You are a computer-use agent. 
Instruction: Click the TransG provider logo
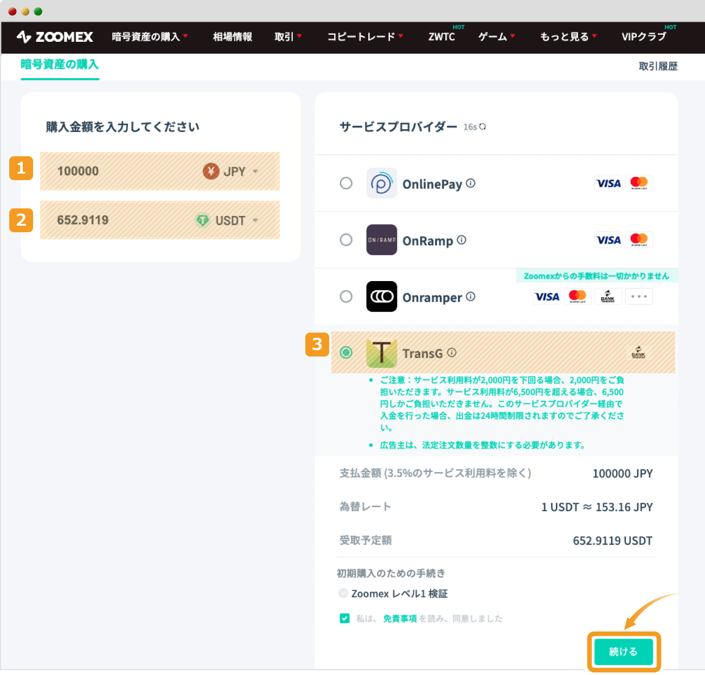click(381, 353)
